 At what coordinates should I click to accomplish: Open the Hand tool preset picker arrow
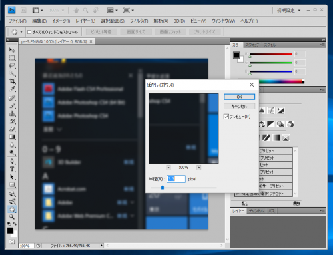[21, 32]
